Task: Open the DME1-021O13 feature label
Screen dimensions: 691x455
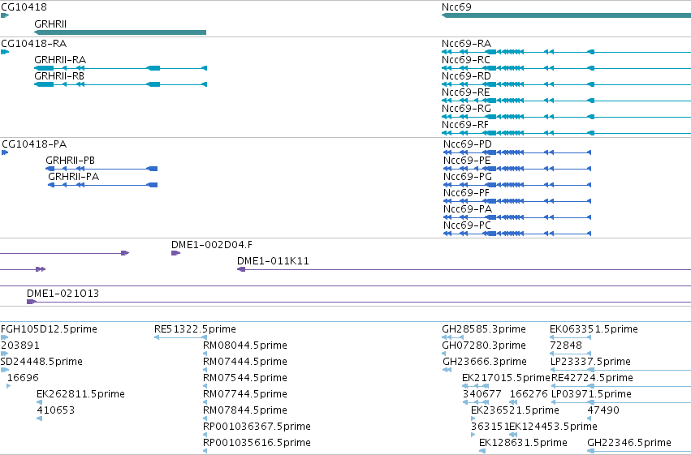Action: [x=63, y=294]
